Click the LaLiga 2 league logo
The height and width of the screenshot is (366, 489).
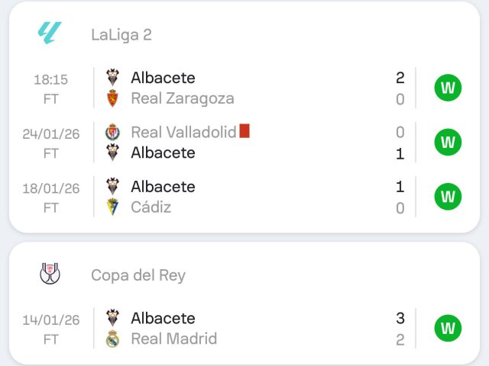click(x=50, y=33)
